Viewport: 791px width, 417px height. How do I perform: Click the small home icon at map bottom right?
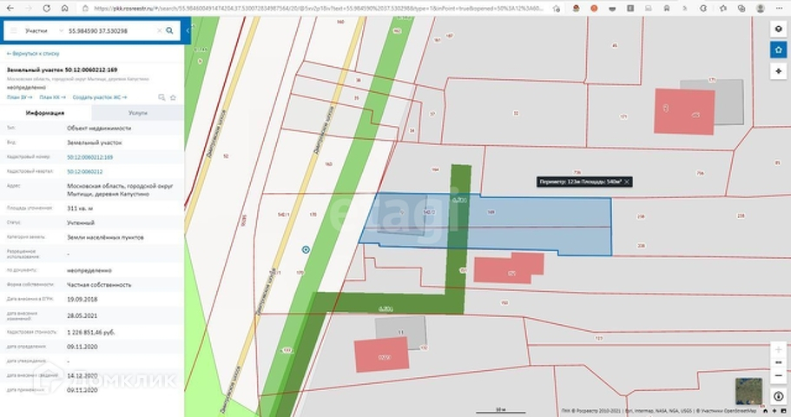click(765, 412)
